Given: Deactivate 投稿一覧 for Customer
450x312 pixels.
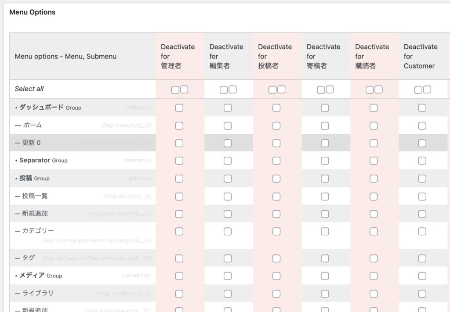Looking at the screenshot, I should click(x=422, y=197).
